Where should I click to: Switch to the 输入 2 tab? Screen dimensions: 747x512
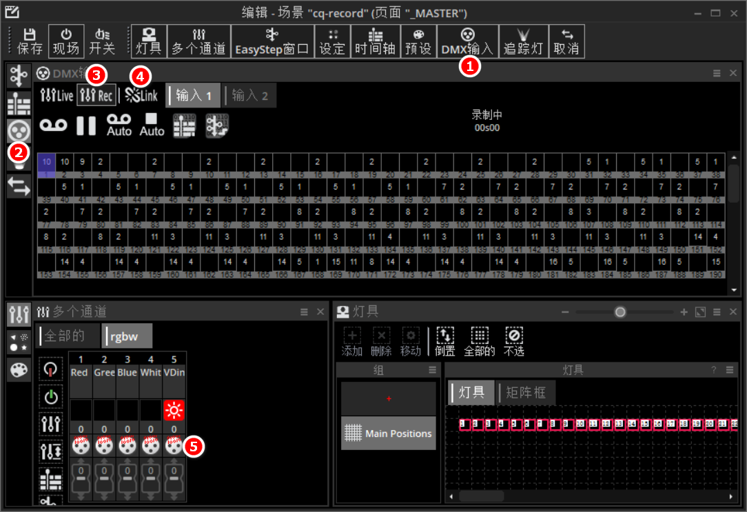pos(249,96)
